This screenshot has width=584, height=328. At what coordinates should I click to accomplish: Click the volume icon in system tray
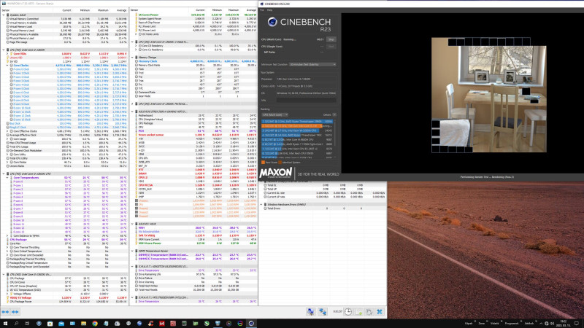tap(552, 324)
